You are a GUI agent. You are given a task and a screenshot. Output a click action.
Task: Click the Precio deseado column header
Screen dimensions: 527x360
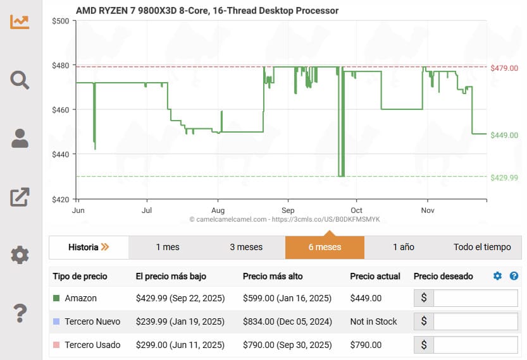pyautogui.click(x=443, y=277)
